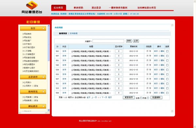Click the 批量删除 button
196x128 pixels.
pos(156,97)
